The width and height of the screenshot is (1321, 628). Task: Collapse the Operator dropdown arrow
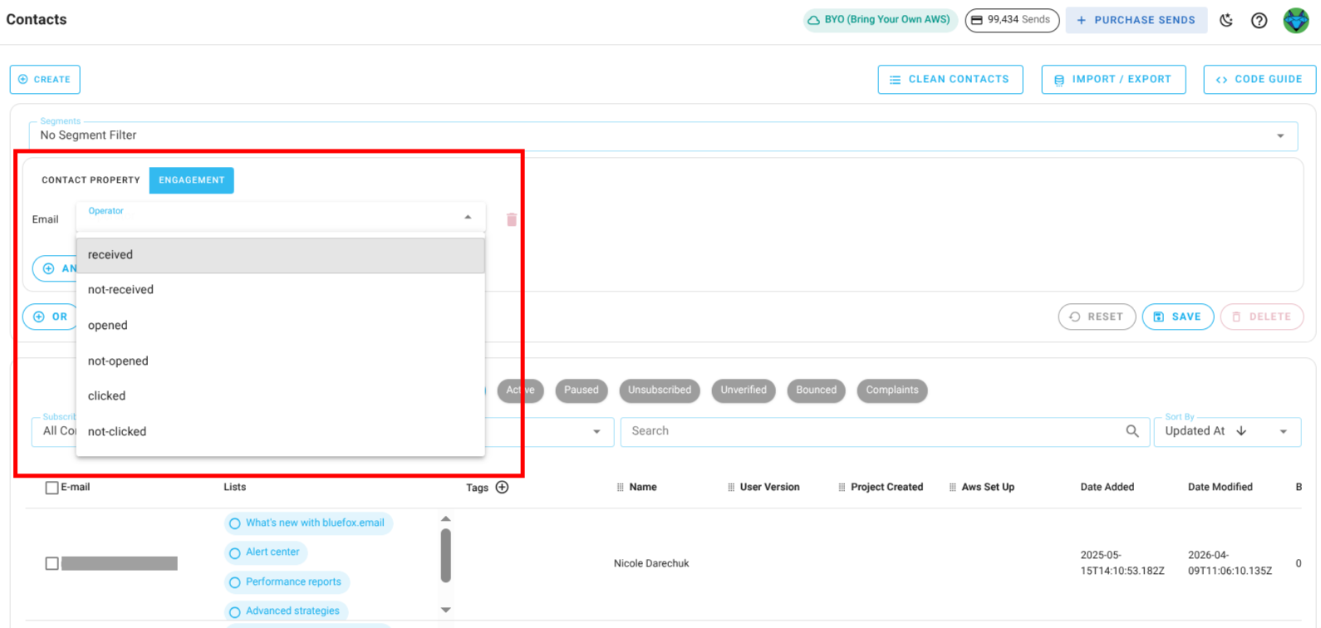pyautogui.click(x=468, y=218)
